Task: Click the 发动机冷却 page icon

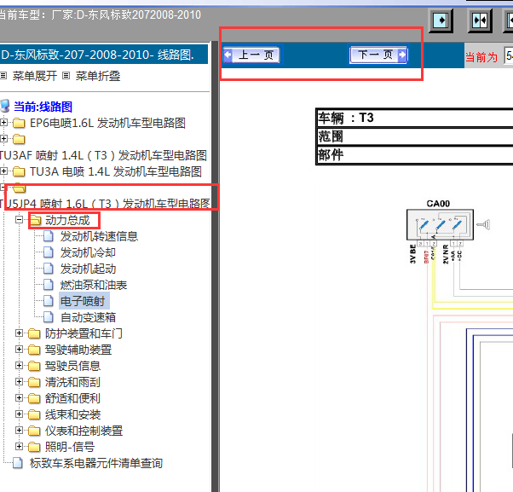Action: click(49, 252)
